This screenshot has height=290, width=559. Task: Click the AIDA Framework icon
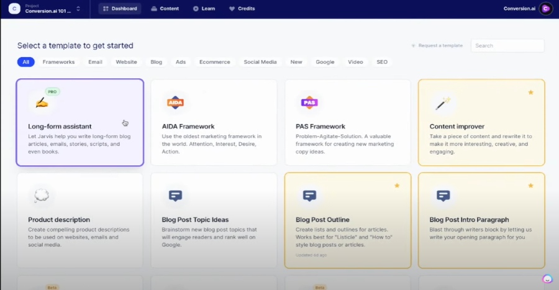[x=175, y=102]
